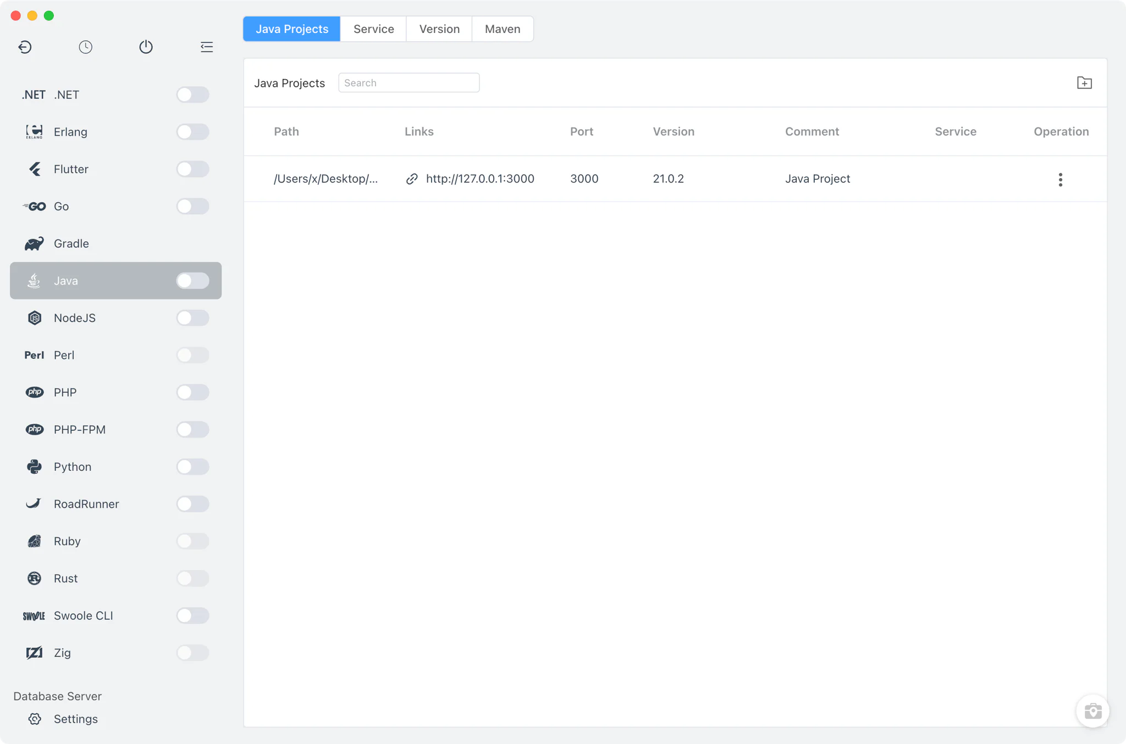Viewport: 1126px width, 744px height.
Task: Click the Operation column header
Action: [x=1061, y=132]
